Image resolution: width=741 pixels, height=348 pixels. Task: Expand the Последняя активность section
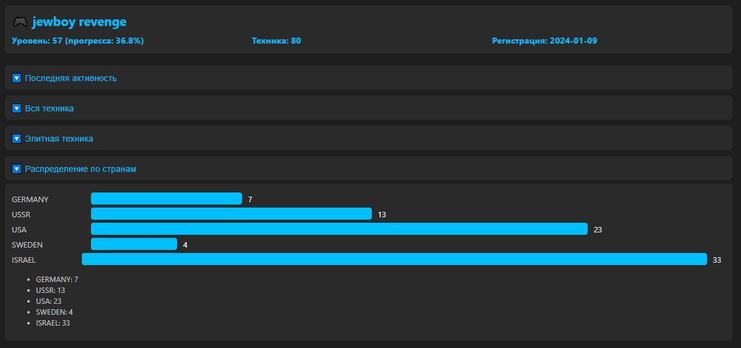(369, 78)
